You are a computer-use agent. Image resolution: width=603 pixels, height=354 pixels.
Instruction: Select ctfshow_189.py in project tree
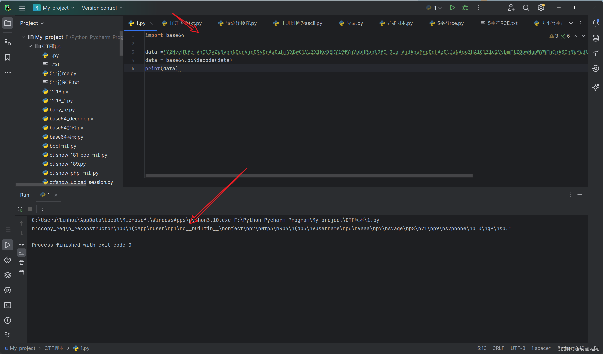coord(68,164)
